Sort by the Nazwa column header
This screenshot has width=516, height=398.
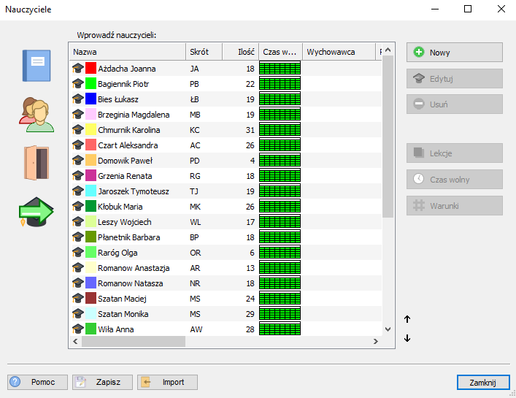127,52
